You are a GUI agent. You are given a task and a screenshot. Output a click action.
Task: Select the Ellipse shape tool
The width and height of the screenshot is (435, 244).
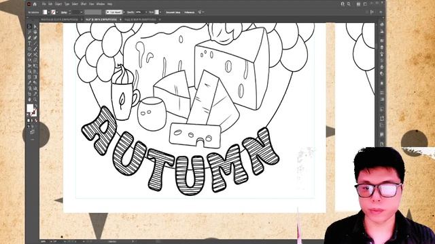tap(30, 49)
